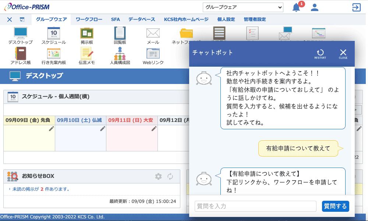
Task: Restart the chatbot conversation
Action: click(320, 54)
